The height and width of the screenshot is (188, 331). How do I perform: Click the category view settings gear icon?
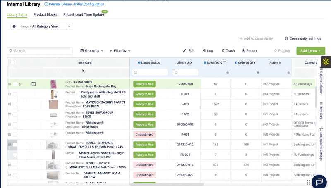coord(14,26)
